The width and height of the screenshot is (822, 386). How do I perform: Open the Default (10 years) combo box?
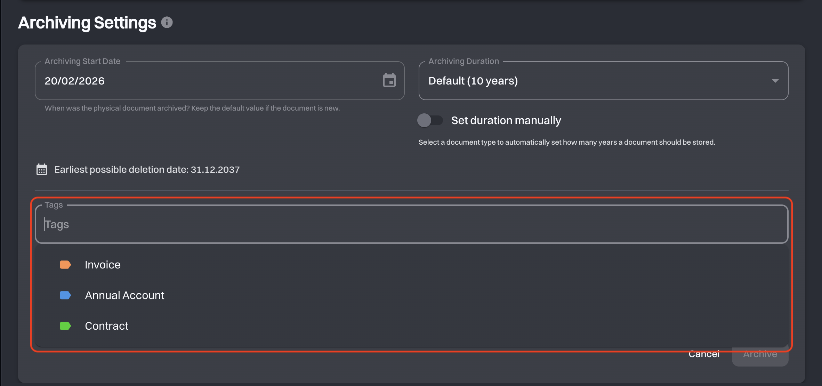(603, 81)
